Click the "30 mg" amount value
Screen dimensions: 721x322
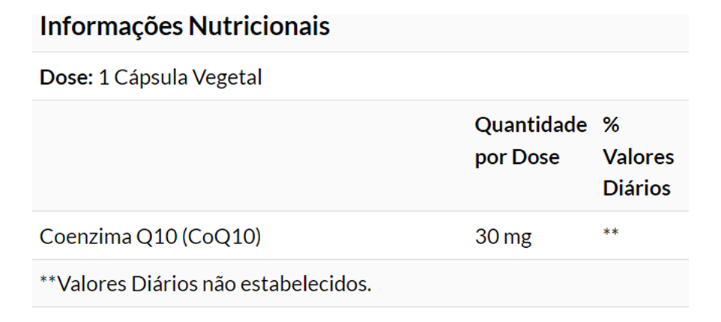(503, 237)
